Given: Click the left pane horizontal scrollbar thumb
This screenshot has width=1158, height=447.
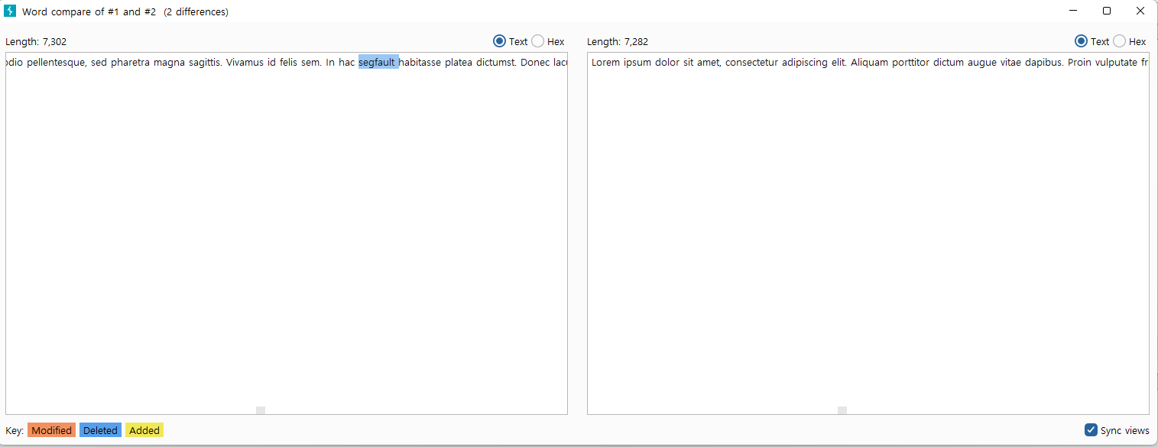Looking at the screenshot, I should pos(261,410).
